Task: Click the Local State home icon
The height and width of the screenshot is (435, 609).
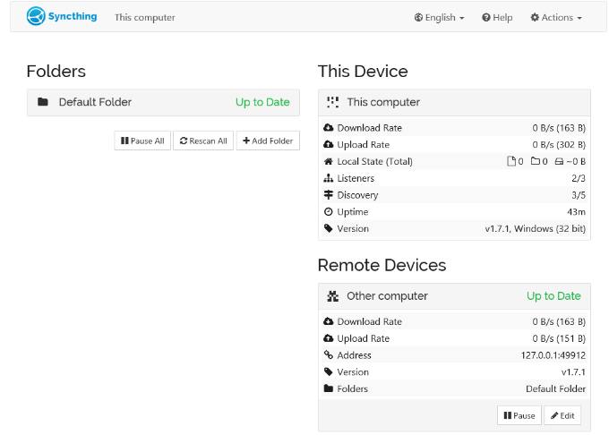Action: pyautogui.click(x=329, y=161)
